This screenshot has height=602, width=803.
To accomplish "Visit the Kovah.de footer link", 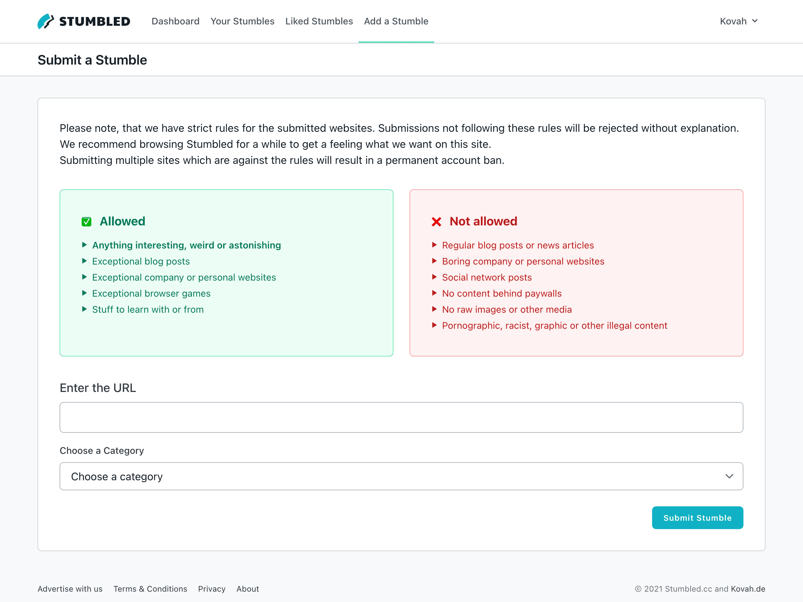I will (x=748, y=589).
